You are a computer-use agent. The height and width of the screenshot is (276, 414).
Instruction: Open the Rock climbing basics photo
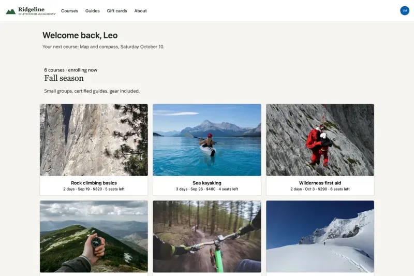(94, 140)
